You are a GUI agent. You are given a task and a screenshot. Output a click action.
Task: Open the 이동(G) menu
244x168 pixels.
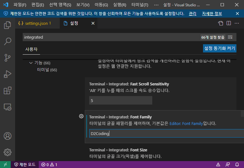click(x=101, y=5)
